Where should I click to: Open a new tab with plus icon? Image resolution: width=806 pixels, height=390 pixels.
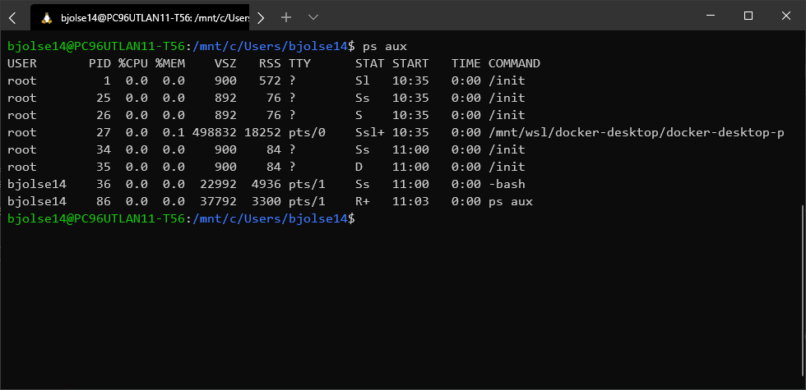coord(286,17)
